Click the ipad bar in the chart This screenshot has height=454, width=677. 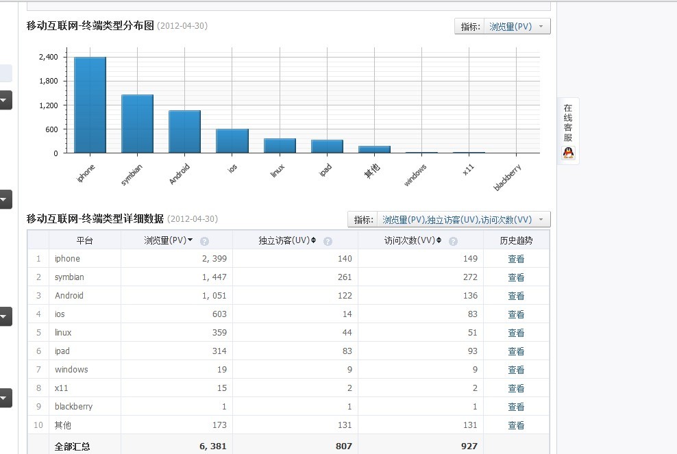[327, 147]
